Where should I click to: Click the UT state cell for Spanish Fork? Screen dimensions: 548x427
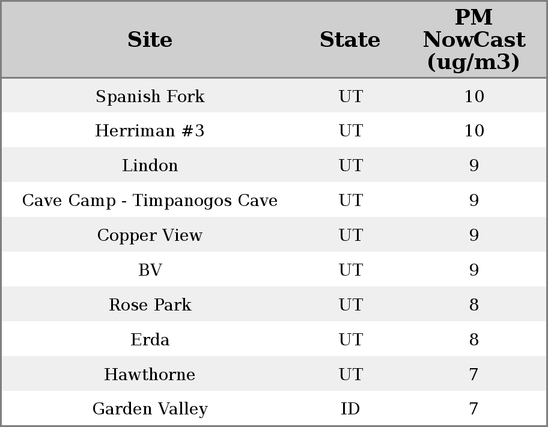[350, 96]
